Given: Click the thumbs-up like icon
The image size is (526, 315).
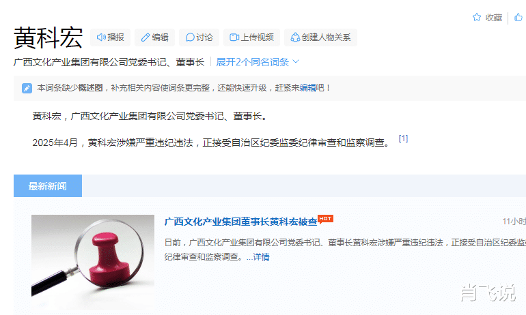Looking at the screenshot, I should pos(518,17).
